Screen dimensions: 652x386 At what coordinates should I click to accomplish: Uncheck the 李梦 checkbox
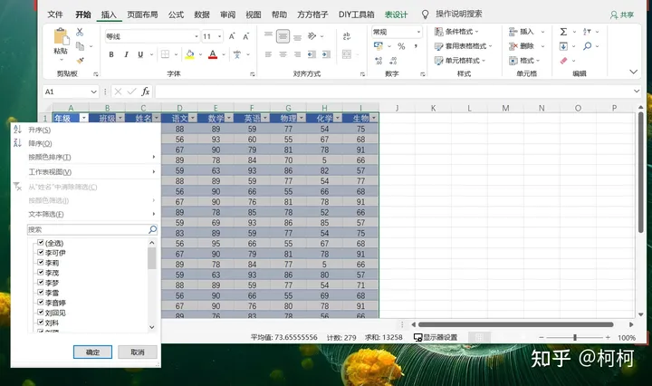click(41, 282)
